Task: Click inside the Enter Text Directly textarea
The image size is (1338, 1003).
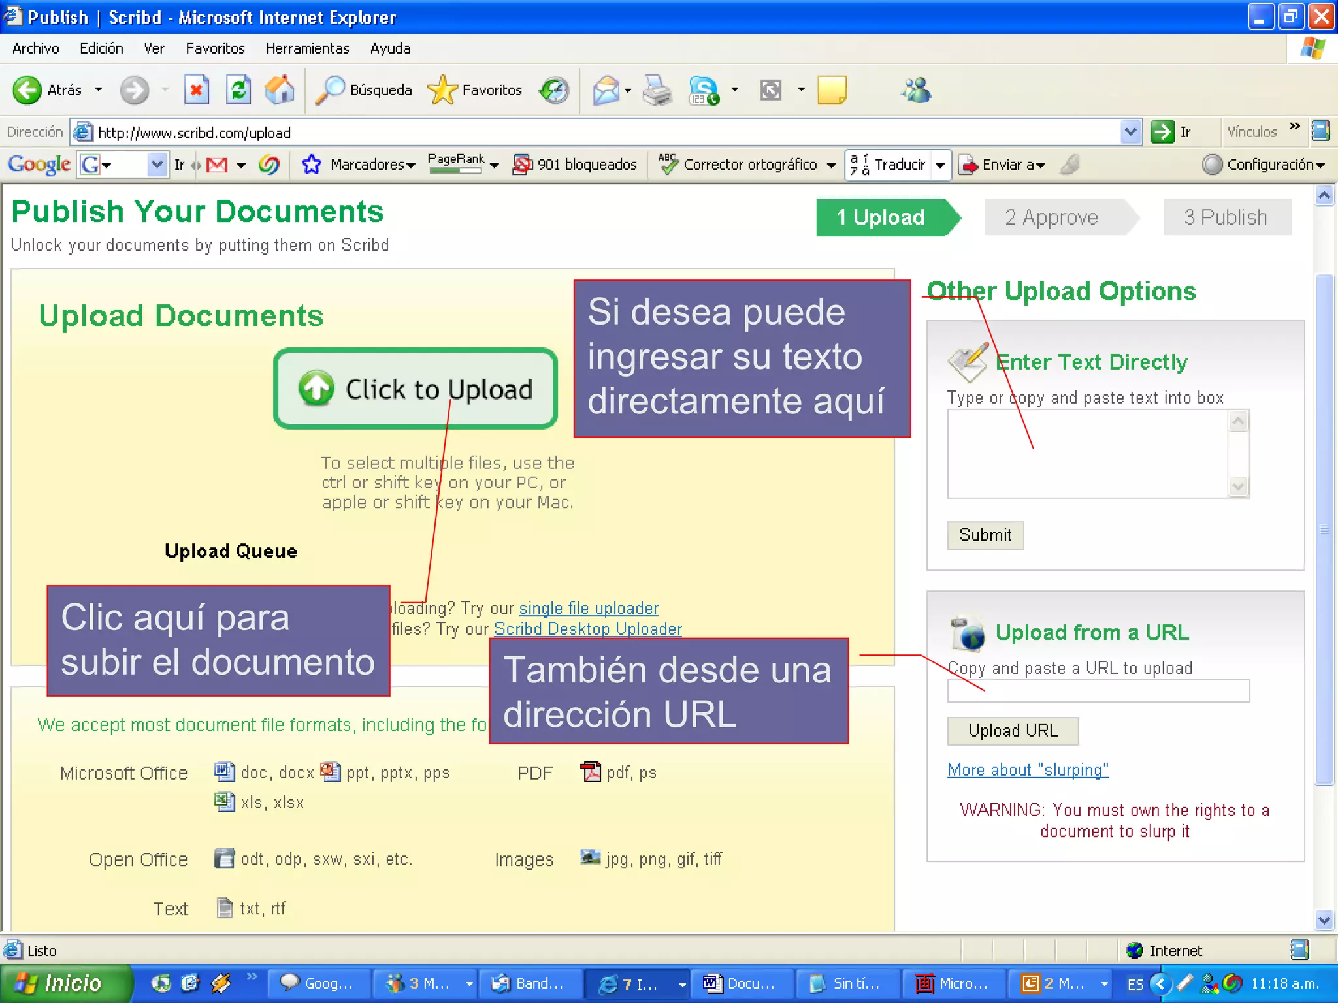Action: click(x=1088, y=454)
